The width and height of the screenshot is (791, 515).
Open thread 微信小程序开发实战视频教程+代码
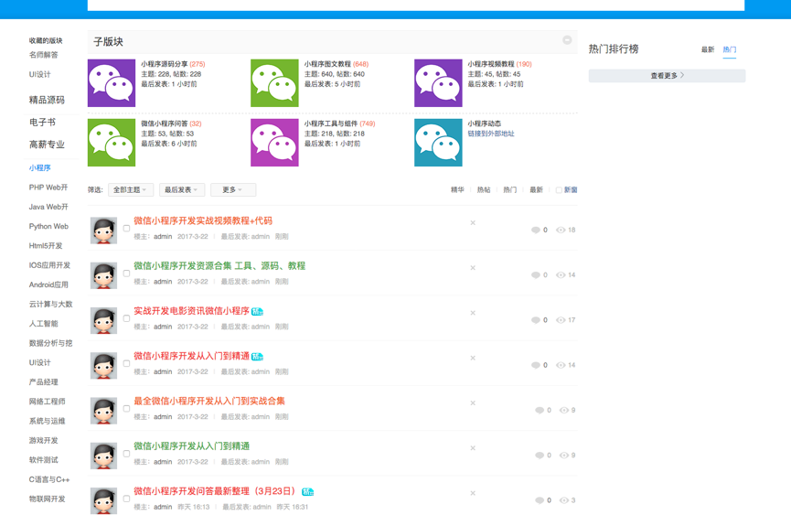pyautogui.click(x=203, y=221)
